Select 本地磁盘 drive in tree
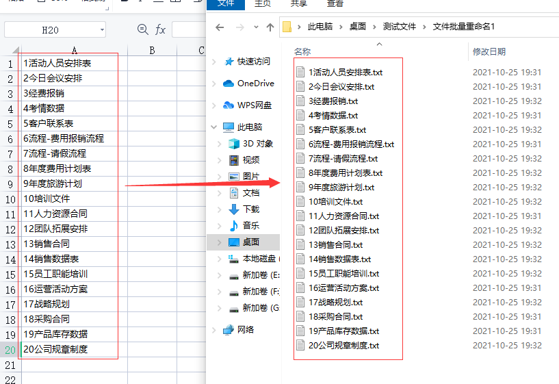The width and height of the screenshot is (559, 384). (260, 259)
